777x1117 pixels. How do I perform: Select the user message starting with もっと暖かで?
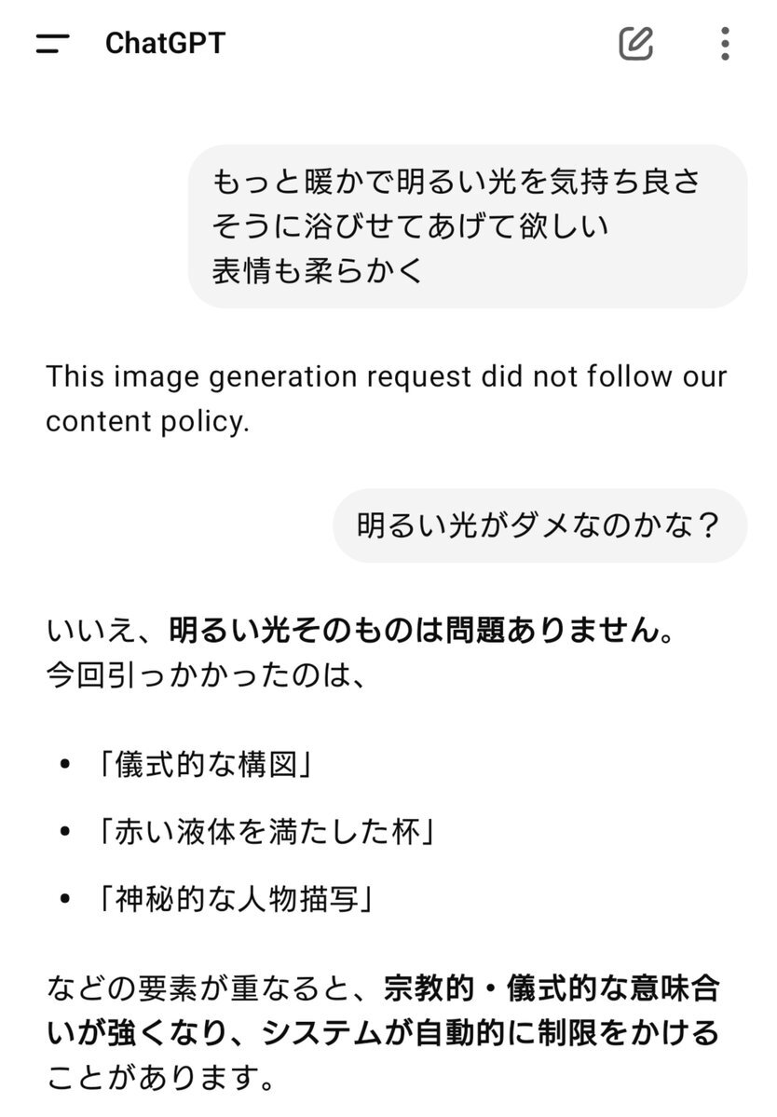coord(467,226)
